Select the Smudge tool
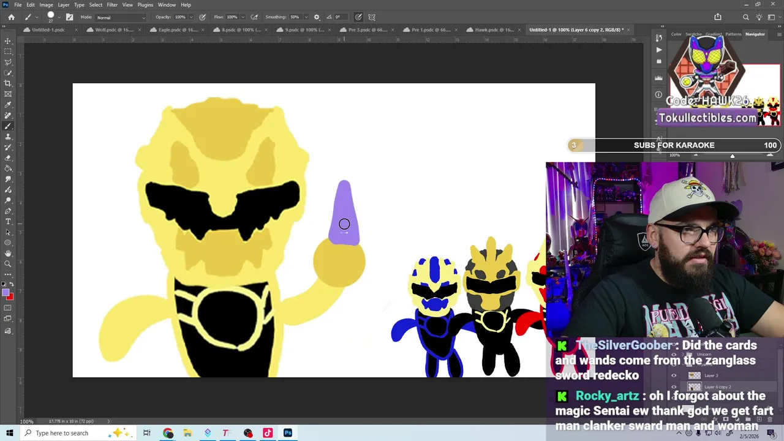The width and height of the screenshot is (784, 441). click(x=8, y=179)
